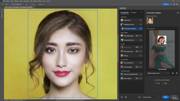Open the Okno menu
This screenshot has width=180, height=101.
point(44,1)
